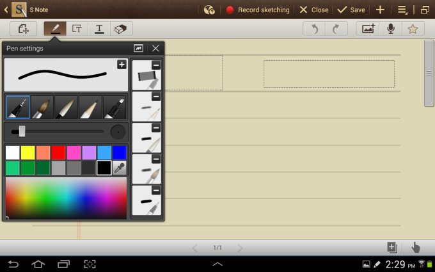Add current pen as preset with plus
The width and height of the screenshot is (435, 272).
coord(122,65)
